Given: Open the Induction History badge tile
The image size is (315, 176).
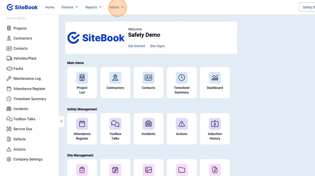Looking at the screenshot, I should (215, 124).
